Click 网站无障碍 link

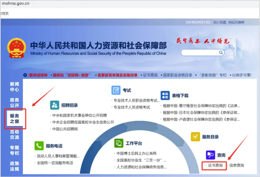(236, 22)
